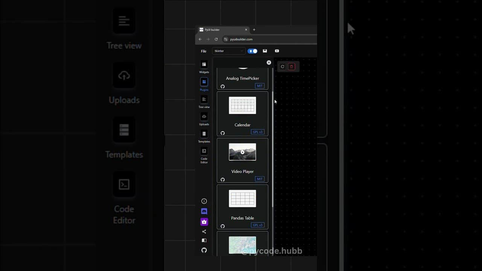Open GitHub link on Calendar card
Screen dimensions: 482x271
pyautogui.click(x=223, y=133)
